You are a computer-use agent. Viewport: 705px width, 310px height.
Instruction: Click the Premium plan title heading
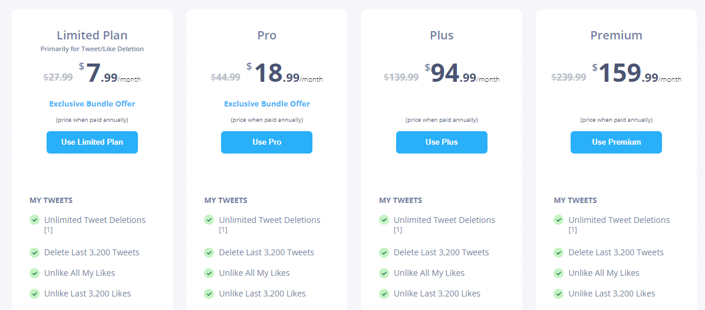coord(616,35)
